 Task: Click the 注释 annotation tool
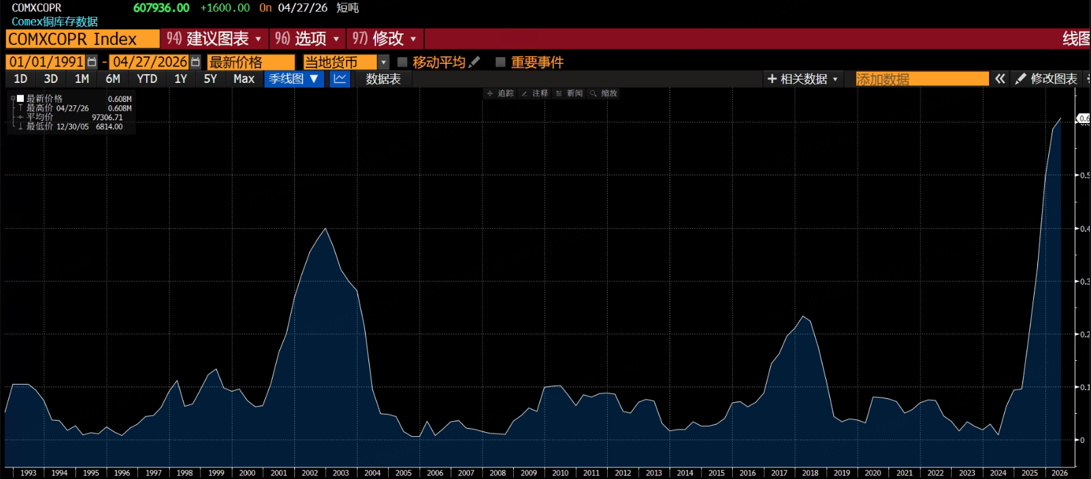tap(535, 93)
